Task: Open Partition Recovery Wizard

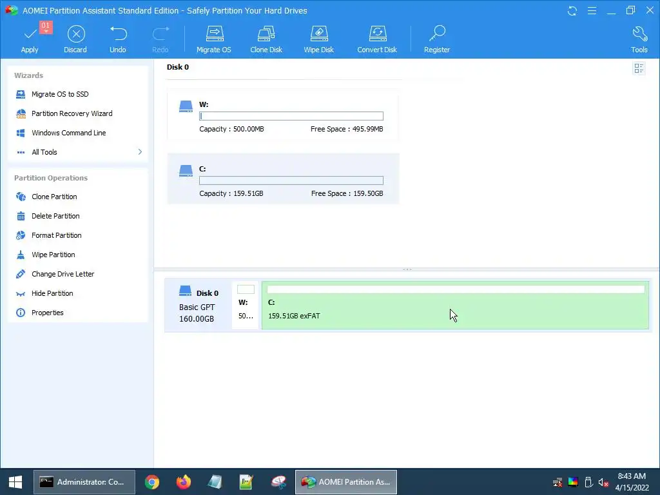Action: tap(64, 113)
